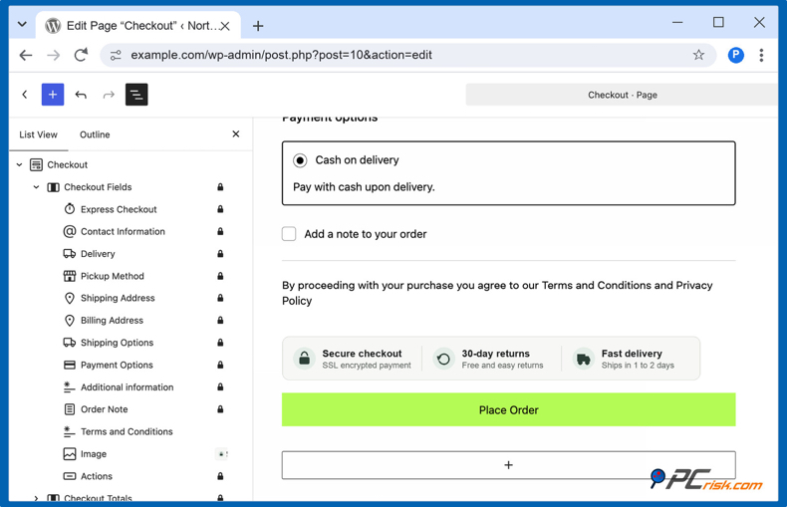Image resolution: width=787 pixels, height=507 pixels.
Task: Click the Billing Address pin icon
Action: [x=70, y=321]
